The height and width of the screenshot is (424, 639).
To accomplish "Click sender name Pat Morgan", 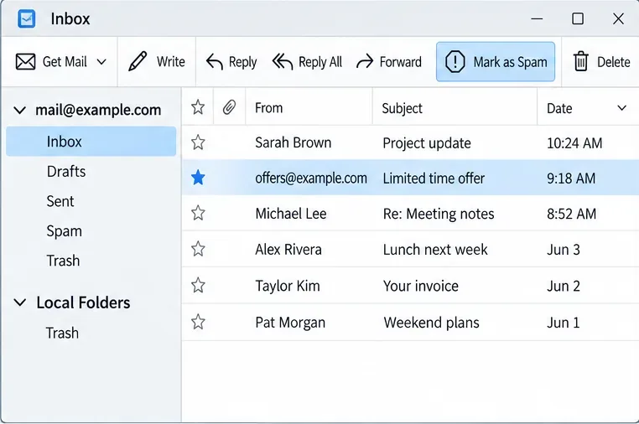I will point(290,323).
